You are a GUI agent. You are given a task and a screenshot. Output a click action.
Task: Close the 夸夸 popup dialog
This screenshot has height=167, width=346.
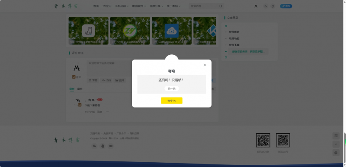click(205, 65)
